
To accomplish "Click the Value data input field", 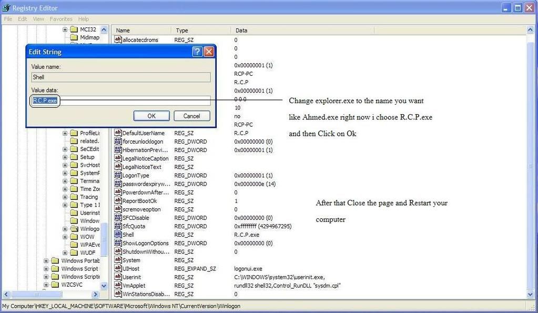I will [121, 100].
